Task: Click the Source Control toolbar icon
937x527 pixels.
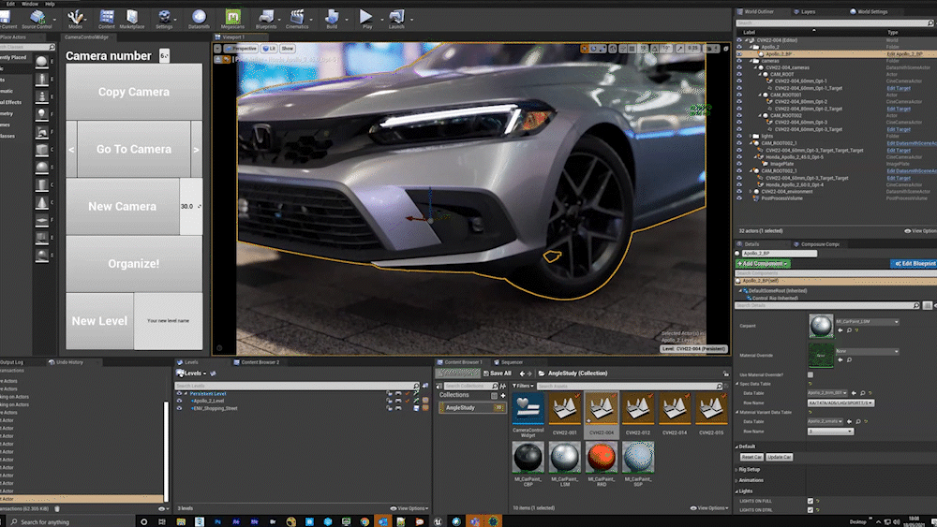Action: click(38, 18)
